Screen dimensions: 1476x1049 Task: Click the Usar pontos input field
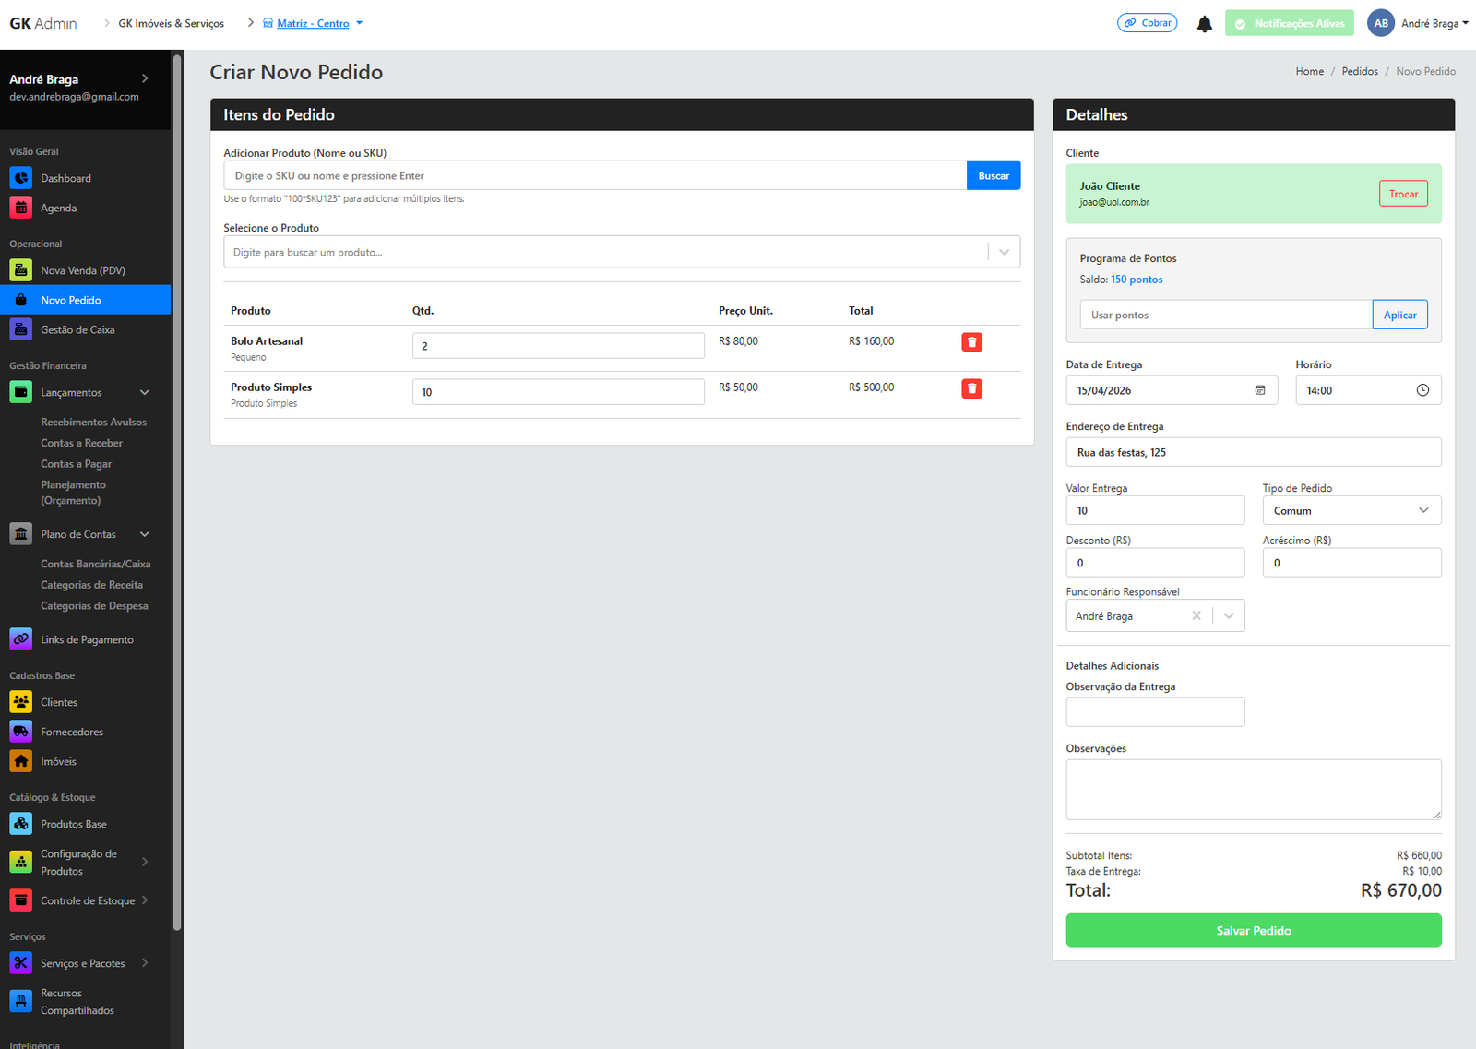pyautogui.click(x=1225, y=315)
